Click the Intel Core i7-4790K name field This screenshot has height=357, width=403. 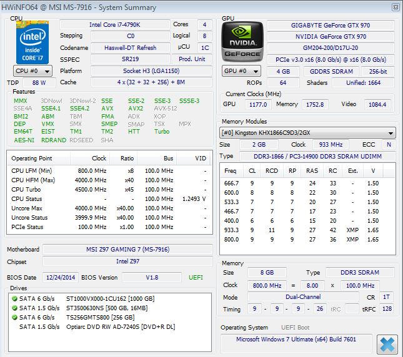click(114, 24)
